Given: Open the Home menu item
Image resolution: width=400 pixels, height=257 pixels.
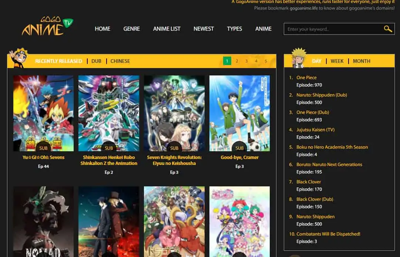Looking at the screenshot, I should click(102, 29).
